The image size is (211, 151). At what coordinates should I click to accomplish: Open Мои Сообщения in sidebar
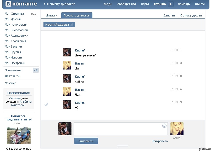[15, 41]
